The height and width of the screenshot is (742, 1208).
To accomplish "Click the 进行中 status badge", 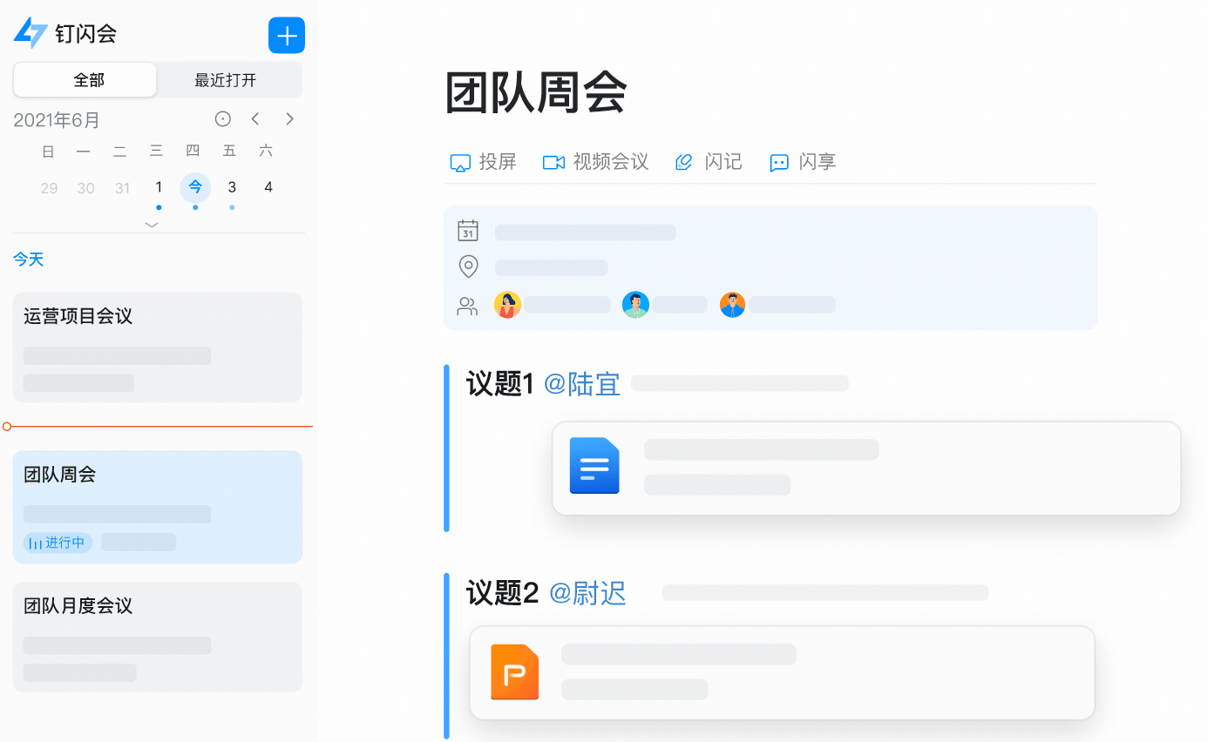I will click(x=58, y=543).
